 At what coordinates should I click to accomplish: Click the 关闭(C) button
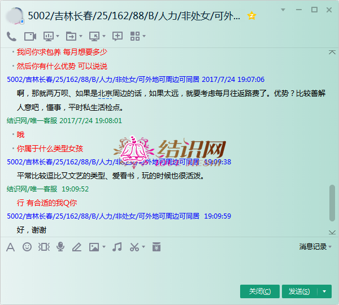point(260,291)
